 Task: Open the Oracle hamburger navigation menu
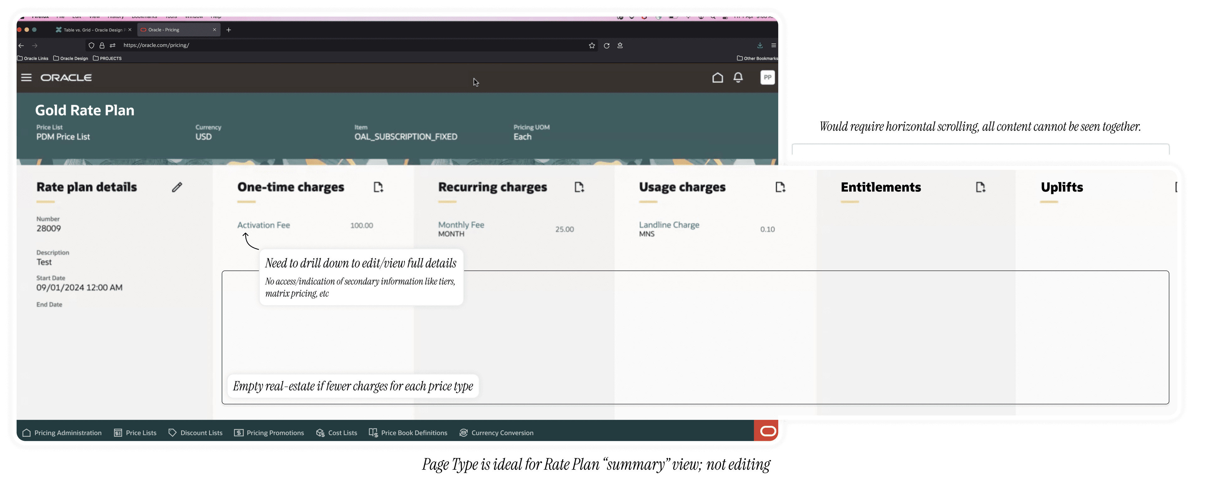tap(26, 78)
